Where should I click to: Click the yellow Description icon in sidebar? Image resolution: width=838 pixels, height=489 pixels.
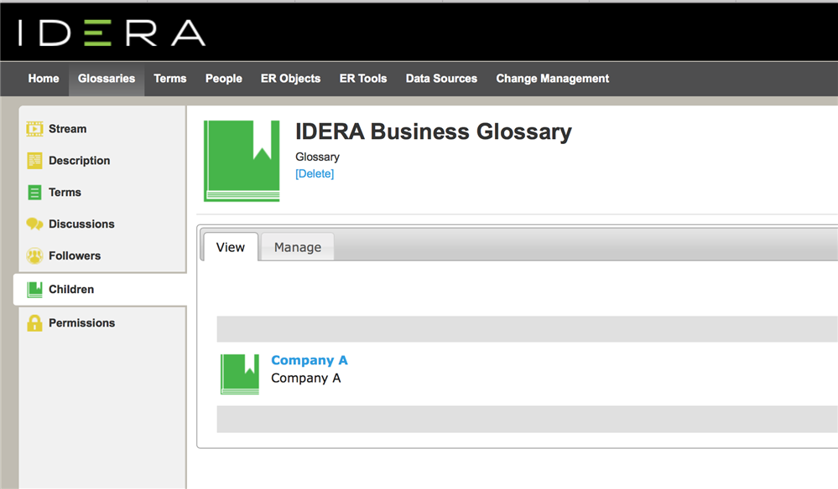click(34, 161)
